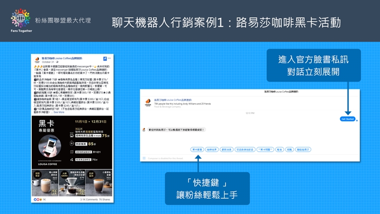Click the second quick reply button
380x214 pixels.
pyautogui.click(x=212, y=149)
